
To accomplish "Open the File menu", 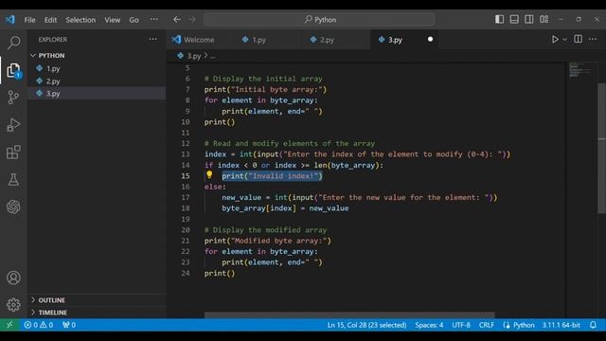I will (29, 20).
